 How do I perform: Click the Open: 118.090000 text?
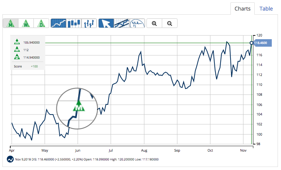point(96,159)
